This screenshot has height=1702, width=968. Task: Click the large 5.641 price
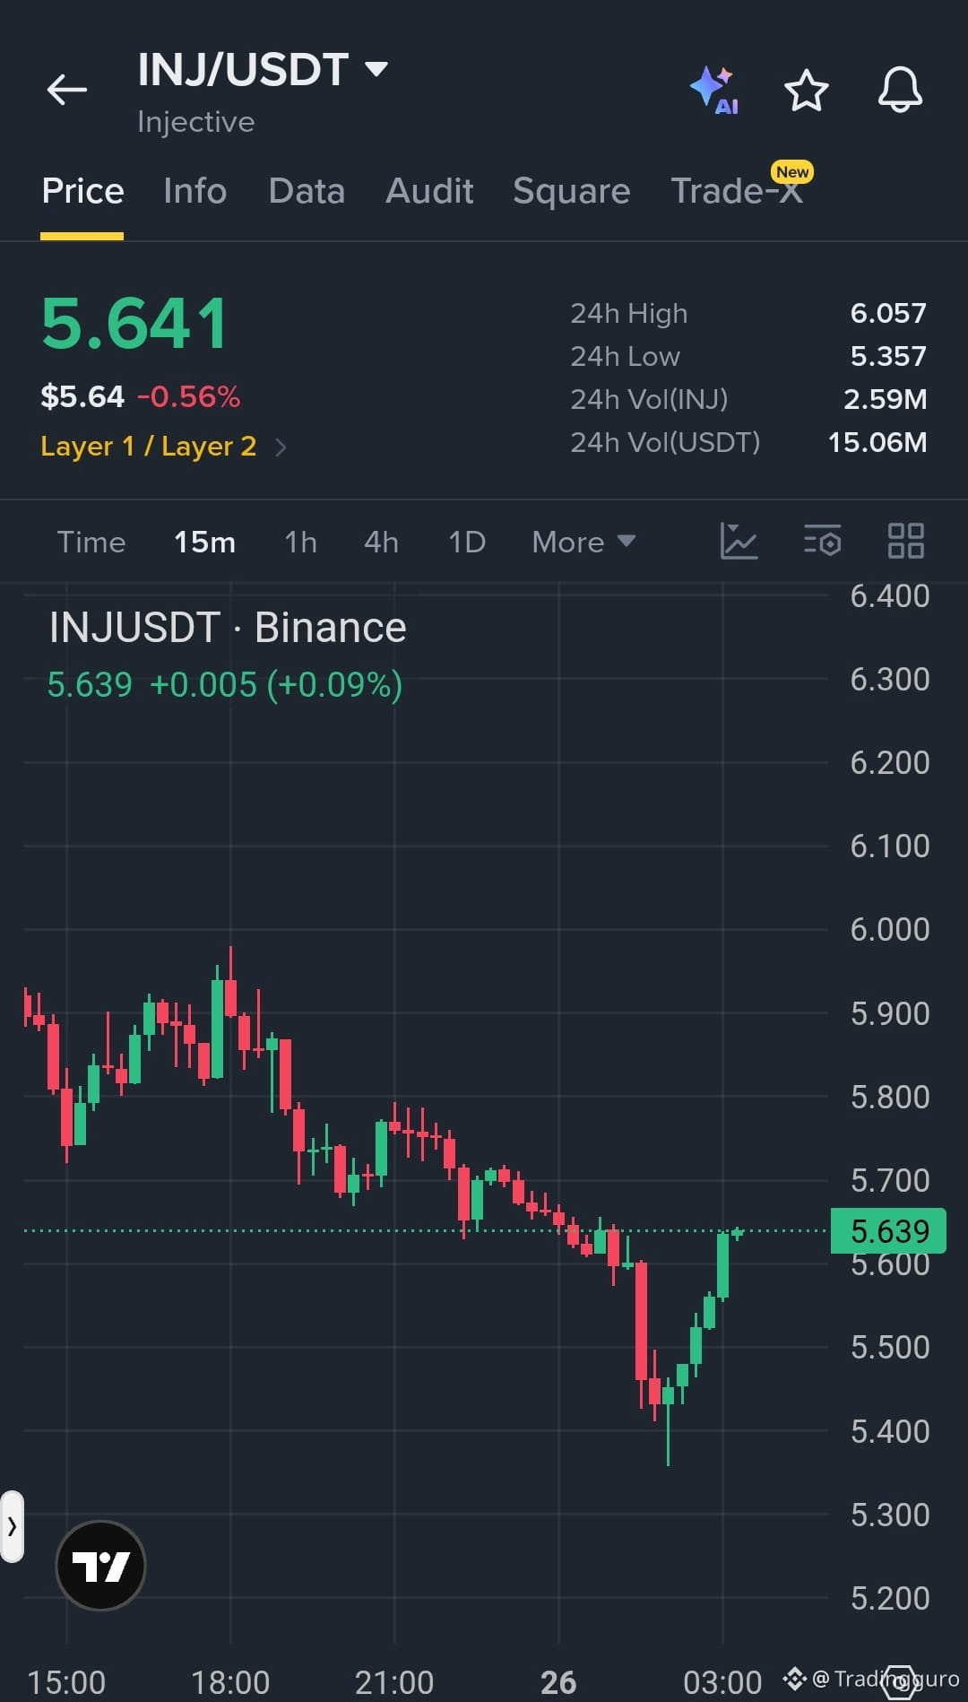click(x=134, y=324)
